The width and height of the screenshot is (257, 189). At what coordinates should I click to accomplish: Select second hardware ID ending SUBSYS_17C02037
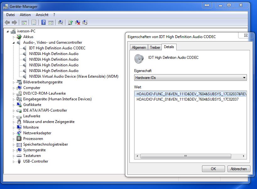point(188,99)
